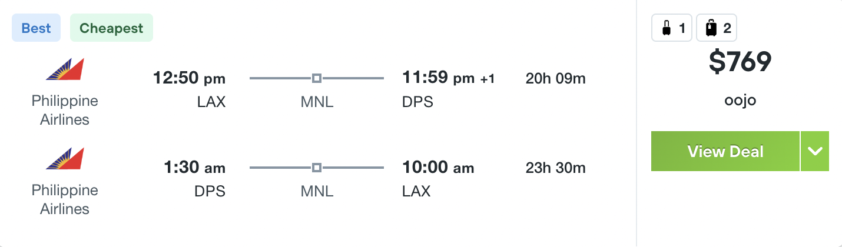Screen dimensions: 842x247
Task: Select the Best tag
Action: coord(37,28)
